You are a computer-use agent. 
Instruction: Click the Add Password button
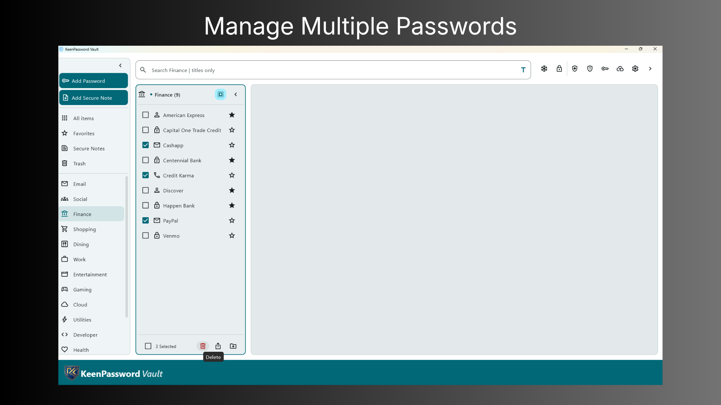(94, 81)
